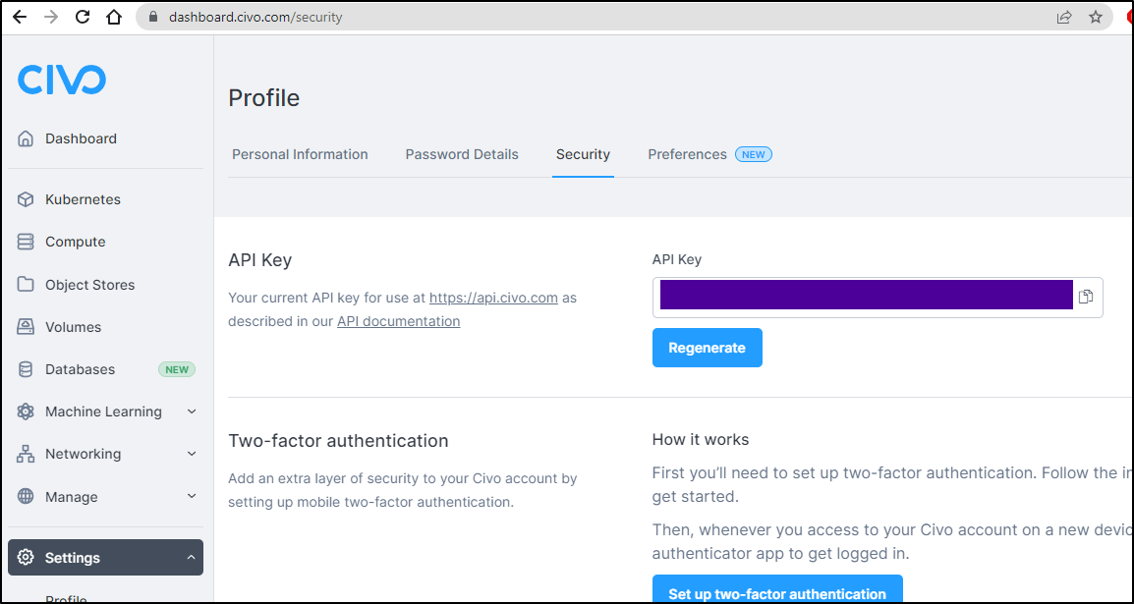The width and height of the screenshot is (1134, 604).
Task: Select the Security tab
Action: click(583, 154)
